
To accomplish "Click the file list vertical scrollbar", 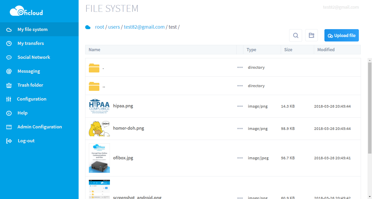I will (x=370, y=108).
